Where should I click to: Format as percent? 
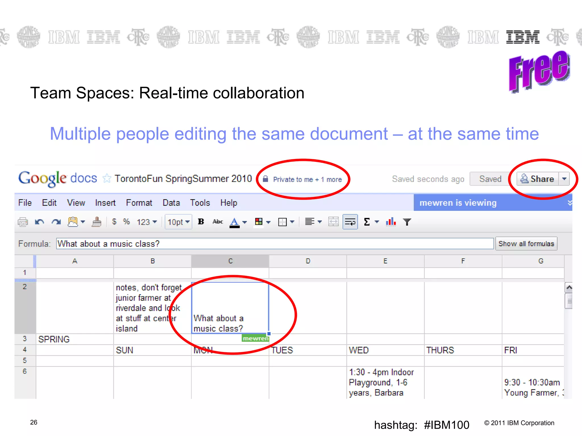click(x=126, y=222)
